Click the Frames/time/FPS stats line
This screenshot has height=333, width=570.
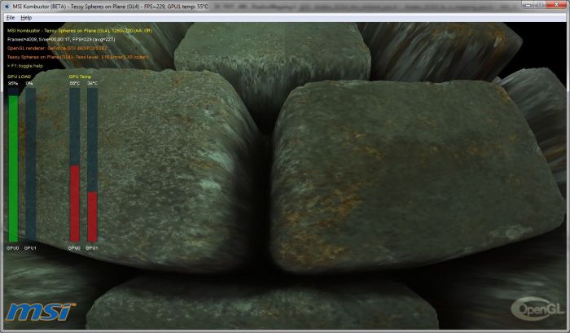pyautogui.click(x=61, y=39)
